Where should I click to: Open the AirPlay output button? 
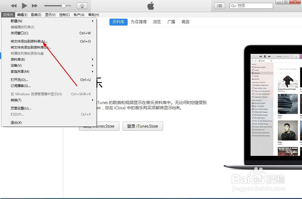pos(82,6)
